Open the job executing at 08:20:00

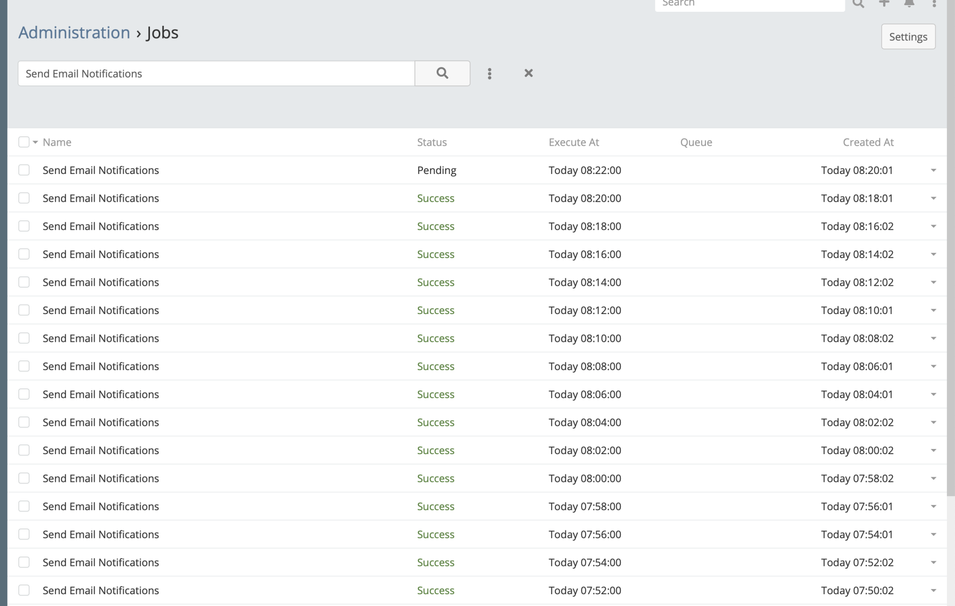coord(101,198)
